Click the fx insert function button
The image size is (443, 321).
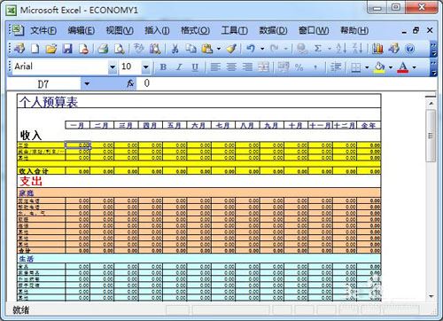coord(130,83)
